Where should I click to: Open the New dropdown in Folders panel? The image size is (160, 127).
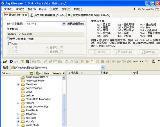tap(47, 73)
